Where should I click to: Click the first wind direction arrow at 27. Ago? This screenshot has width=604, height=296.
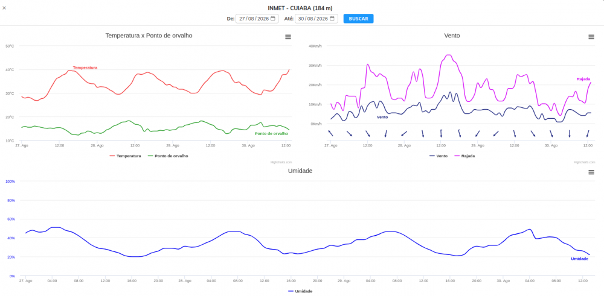(x=330, y=133)
